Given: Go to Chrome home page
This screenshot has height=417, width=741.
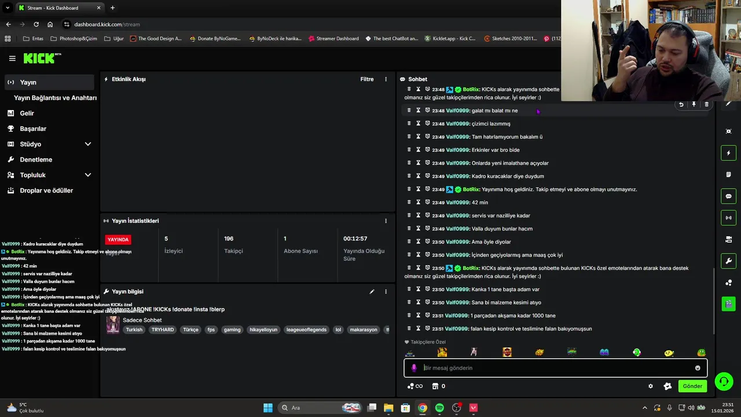Looking at the screenshot, I should [50, 24].
